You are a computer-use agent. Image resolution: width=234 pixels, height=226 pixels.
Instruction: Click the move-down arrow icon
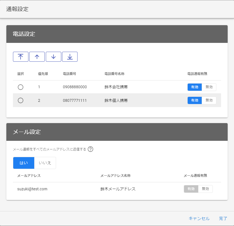54,57
